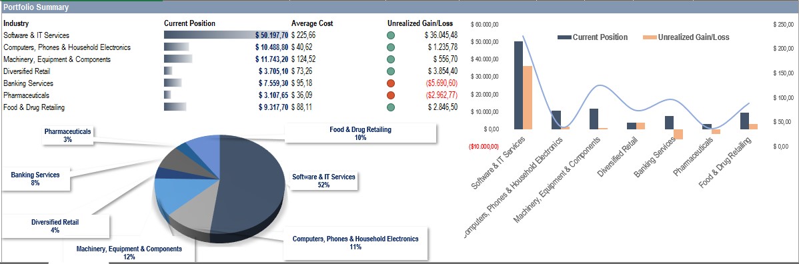Select the Current Position column header

[189, 23]
